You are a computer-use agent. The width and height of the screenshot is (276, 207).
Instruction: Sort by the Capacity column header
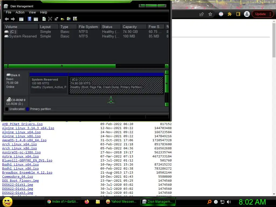(134, 27)
